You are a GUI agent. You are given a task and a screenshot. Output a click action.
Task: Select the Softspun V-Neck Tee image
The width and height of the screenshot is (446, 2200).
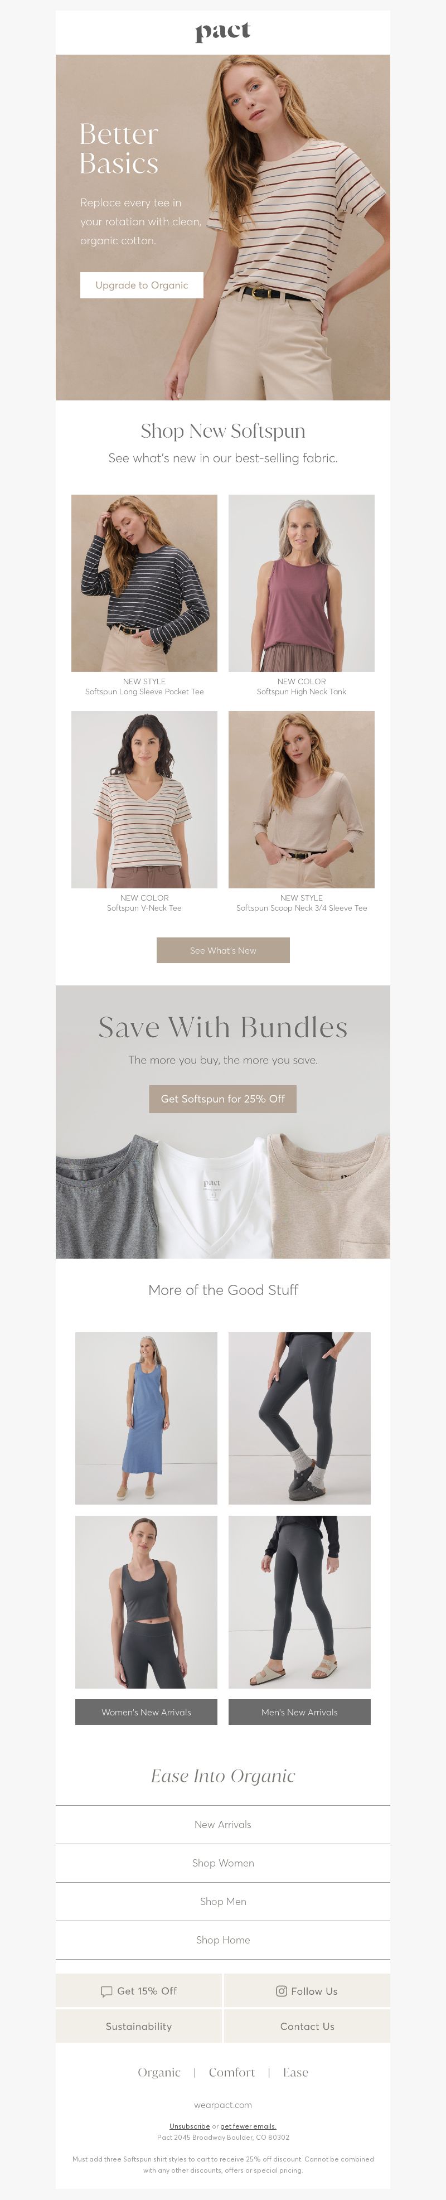pyautogui.click(x=144, y=799)
